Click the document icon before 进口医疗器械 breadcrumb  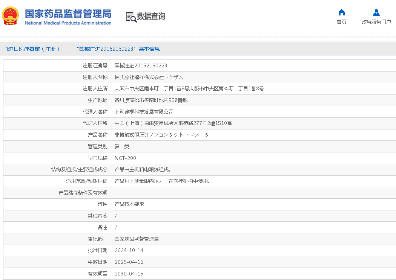click(5, 49)
